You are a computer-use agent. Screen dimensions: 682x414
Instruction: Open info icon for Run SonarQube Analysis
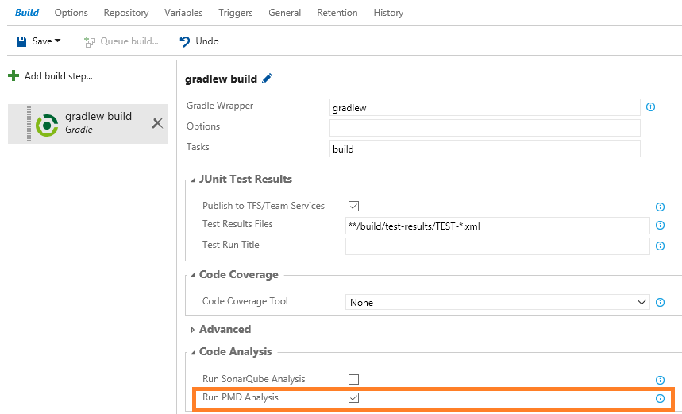(660, 380)
